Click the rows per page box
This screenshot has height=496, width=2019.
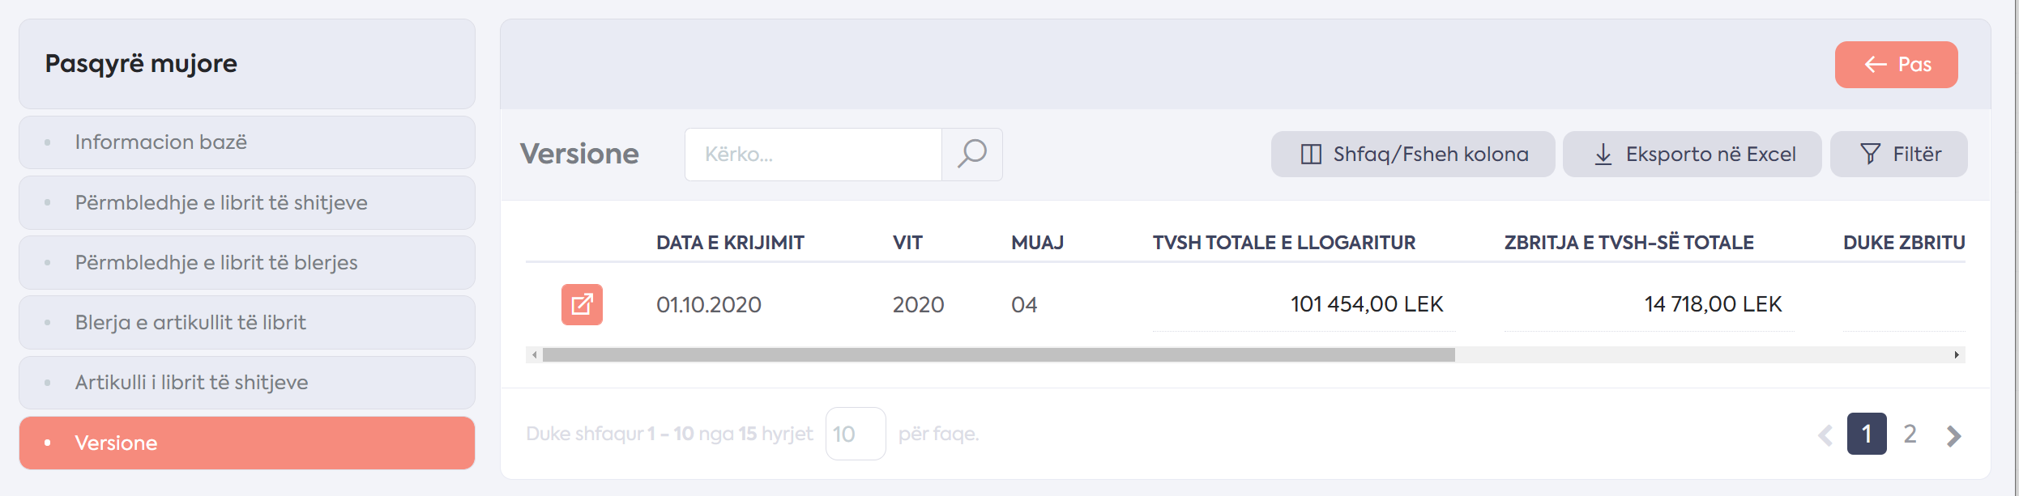(x=856, y=434)
